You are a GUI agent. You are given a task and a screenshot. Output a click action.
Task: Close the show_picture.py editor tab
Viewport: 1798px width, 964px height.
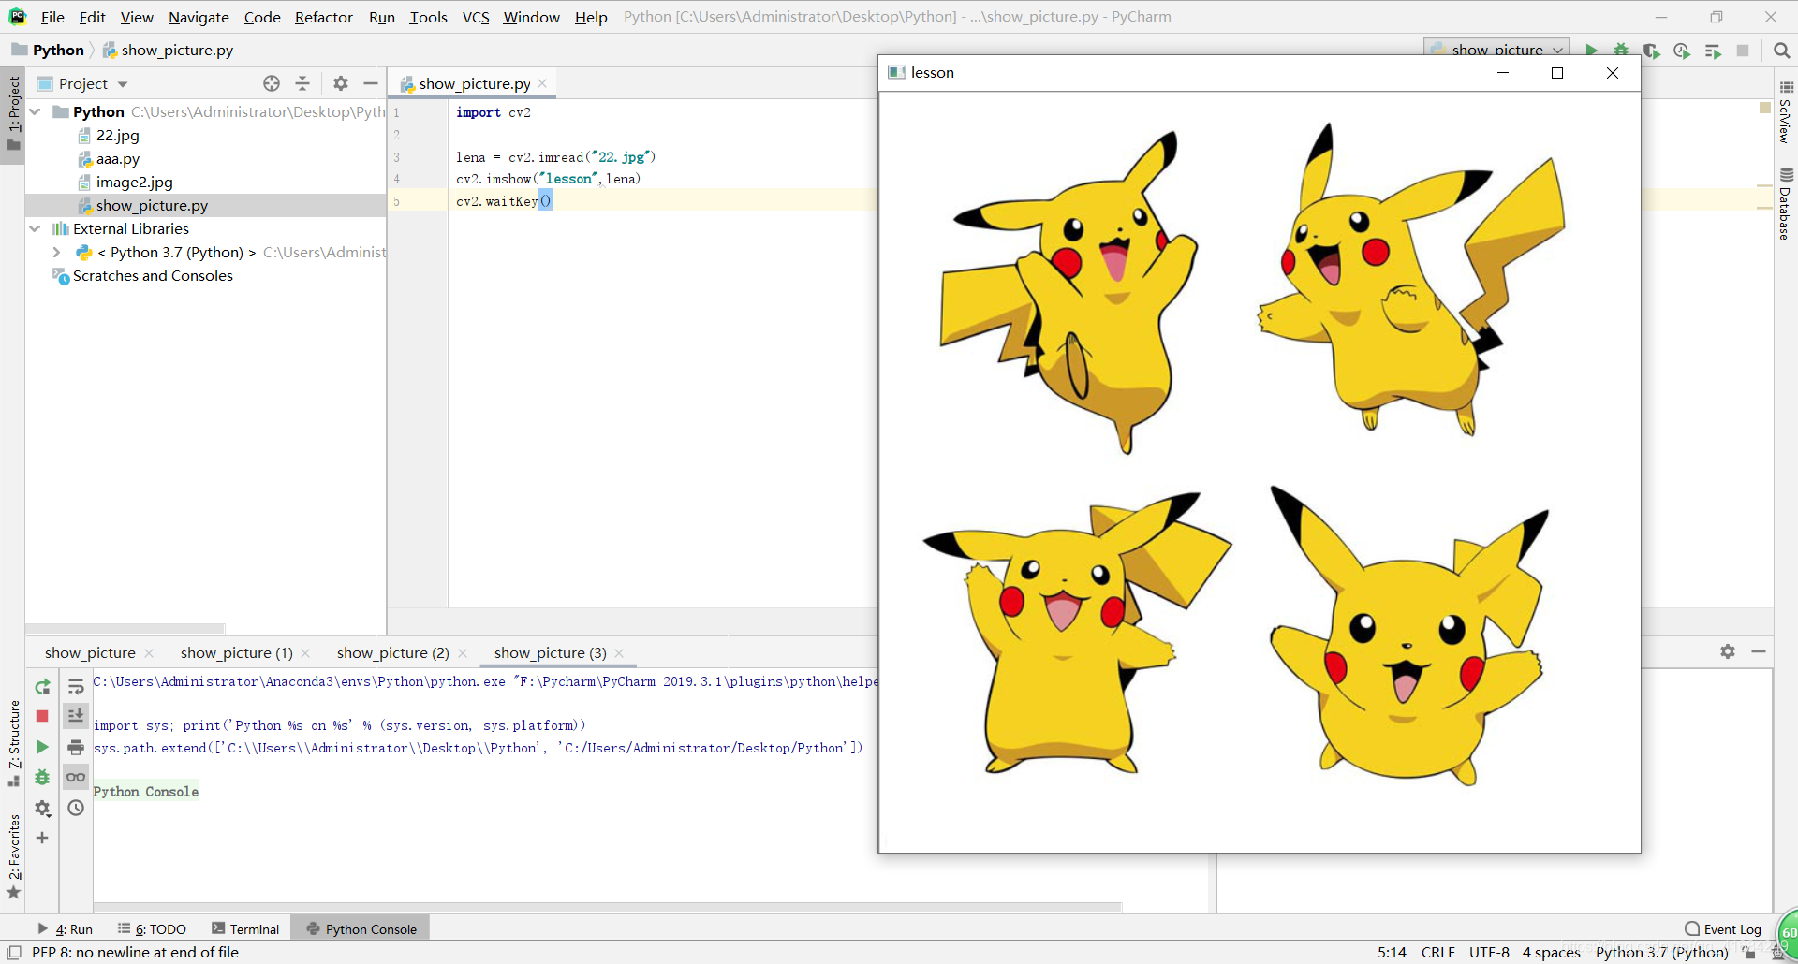pyautogui.click(x=542, y=83)
